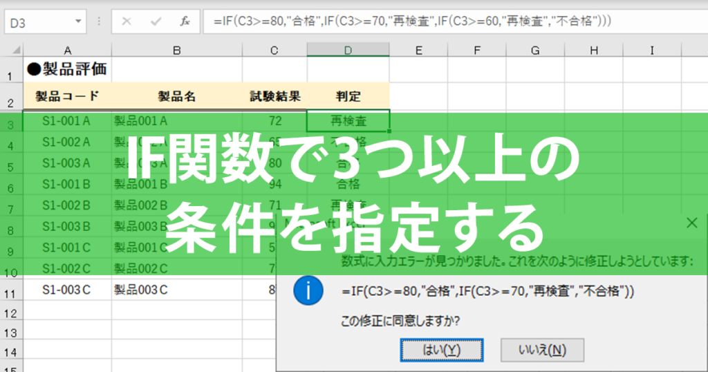Click the Insert Function fx icon
The image size is (708, 372).
tap(185, 21)
